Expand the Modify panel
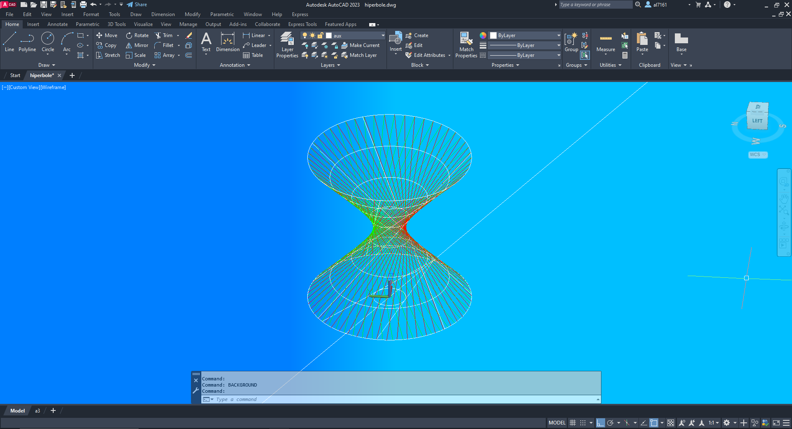The width and height of the screenshot is (792, 429). (x=145, y=65)
